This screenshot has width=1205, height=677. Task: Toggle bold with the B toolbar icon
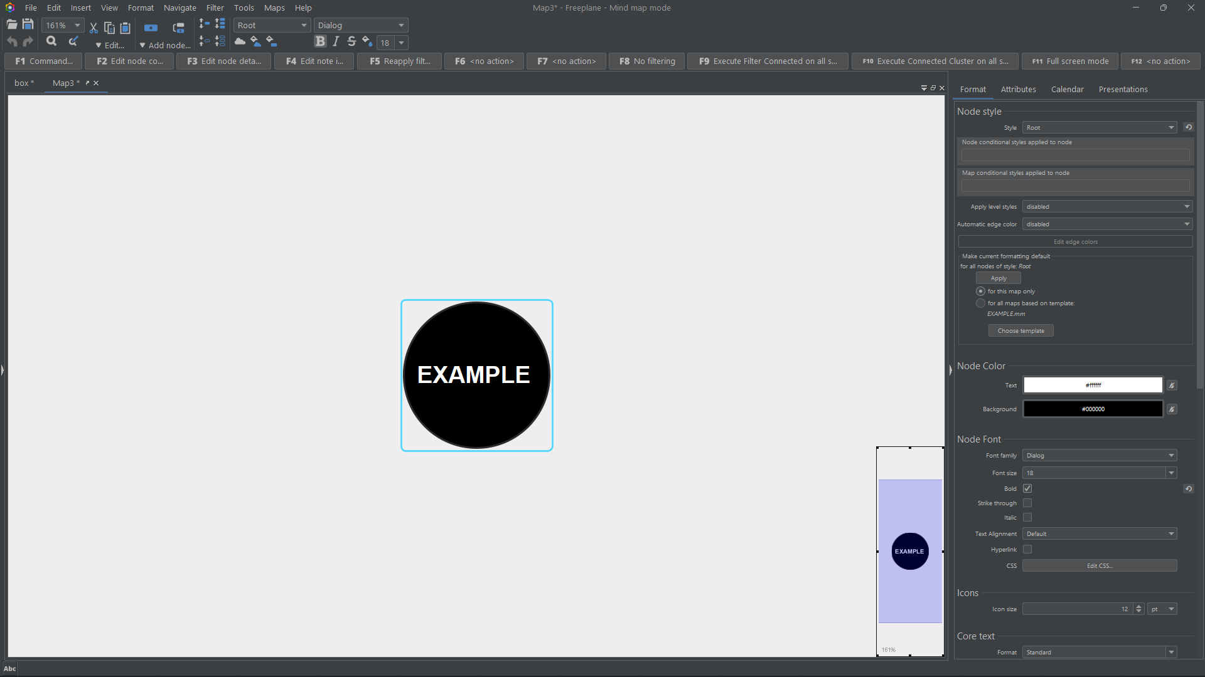(320, 41)
